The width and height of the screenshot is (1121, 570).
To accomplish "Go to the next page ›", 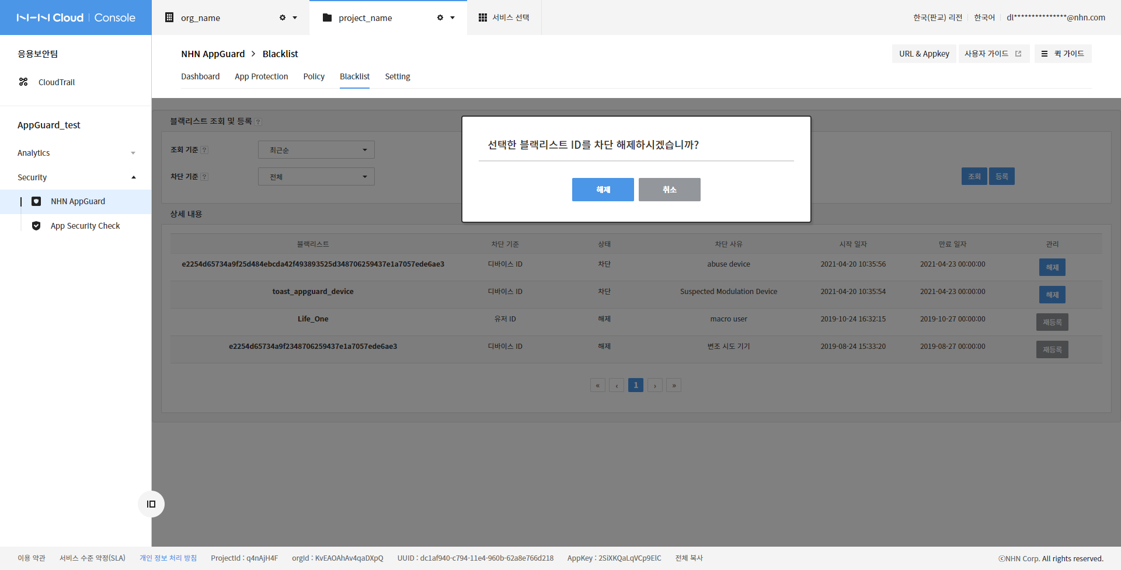I will click(655, 385).
